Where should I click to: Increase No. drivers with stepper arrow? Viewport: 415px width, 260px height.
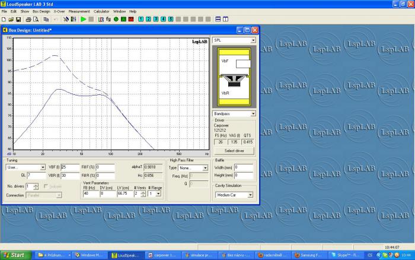36,185
